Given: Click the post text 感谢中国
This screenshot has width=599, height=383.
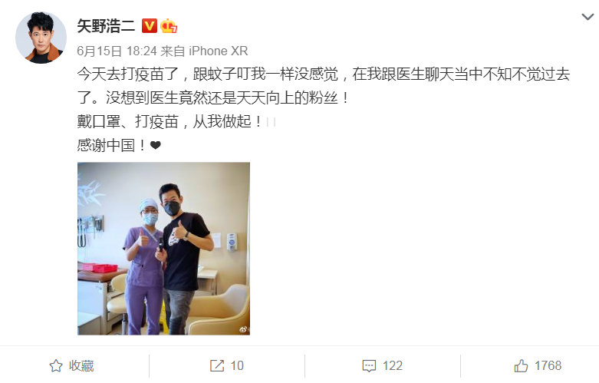Looking at the screenshot, I should [x=106, y=145].
